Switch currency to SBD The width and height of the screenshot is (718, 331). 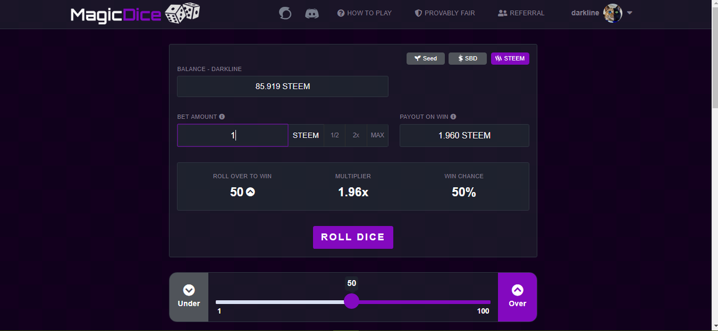(467, 58)
